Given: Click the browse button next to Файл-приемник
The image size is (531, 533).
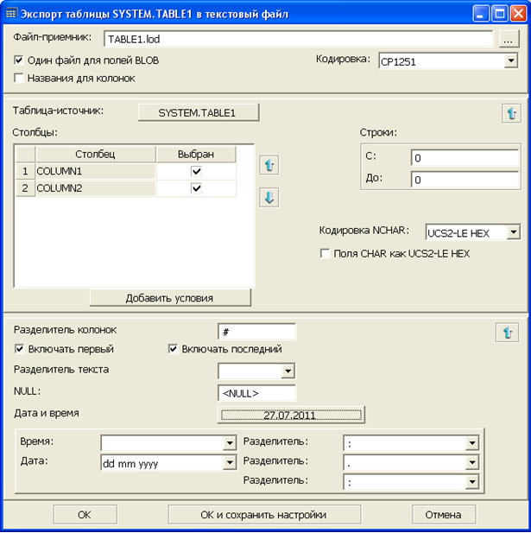Looking at the screenshot, I should pyautogui.click(x=506, y=39).
